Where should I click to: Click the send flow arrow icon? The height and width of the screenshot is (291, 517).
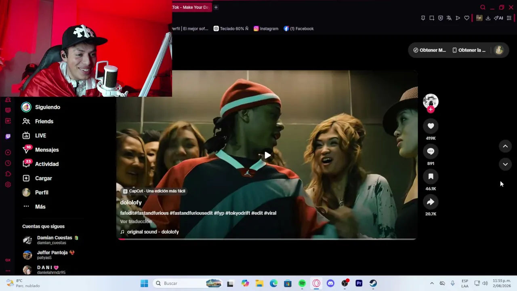coord(458,18)
